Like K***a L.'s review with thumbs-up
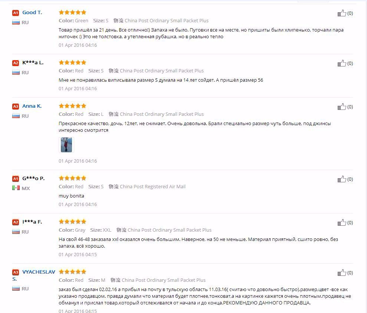Image resolution: width=367 pixels, height=313 pixels. pos(342,63)
